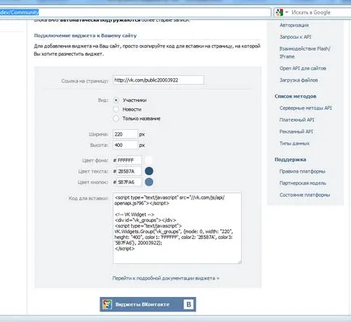
Task: Edit the Высота height field
Action: pos(125,145)
